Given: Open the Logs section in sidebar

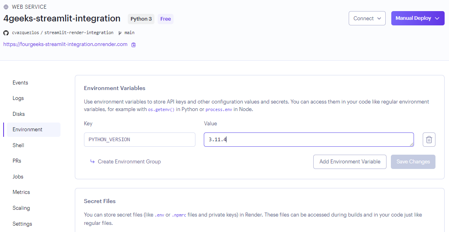Looking at the screenshot, I should [18, 98].
